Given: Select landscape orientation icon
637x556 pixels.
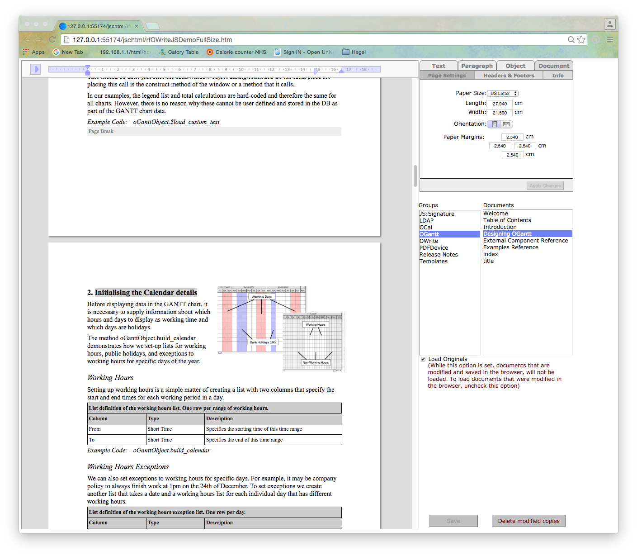Looking at the screenshot, I should (506, 124).
